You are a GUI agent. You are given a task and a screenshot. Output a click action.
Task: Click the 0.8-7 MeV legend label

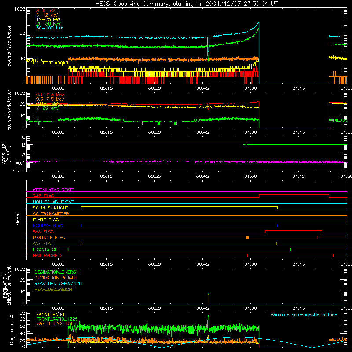click(x=48, y=103)
